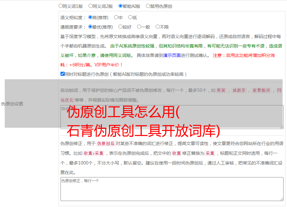287x207 pixels.
Task: Choose the 同义词2版 radio option
Action: tap(90, 6)
